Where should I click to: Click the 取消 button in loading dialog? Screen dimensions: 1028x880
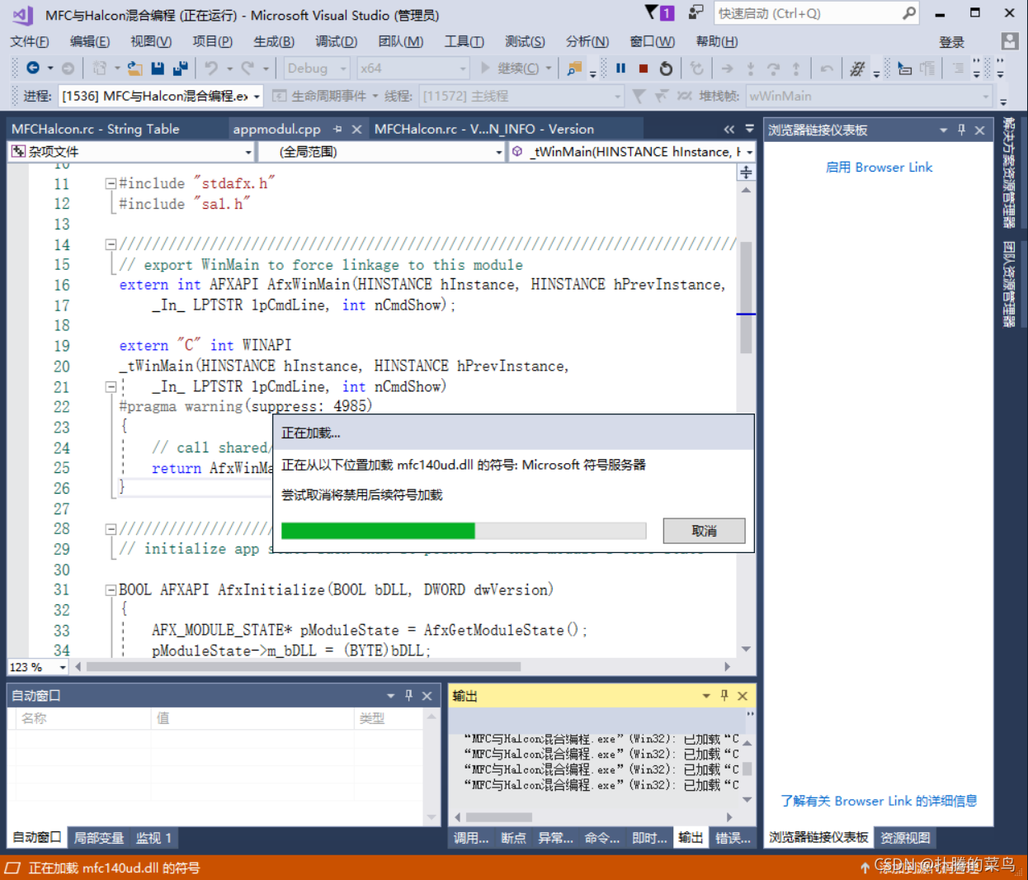coord(704,531)
